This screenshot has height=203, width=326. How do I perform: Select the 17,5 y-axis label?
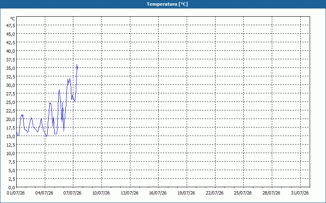tap(11, 128)
